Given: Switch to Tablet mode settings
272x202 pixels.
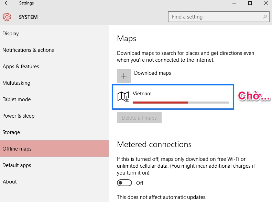Looking at the screenshot, I should click(x=17, y=99).
